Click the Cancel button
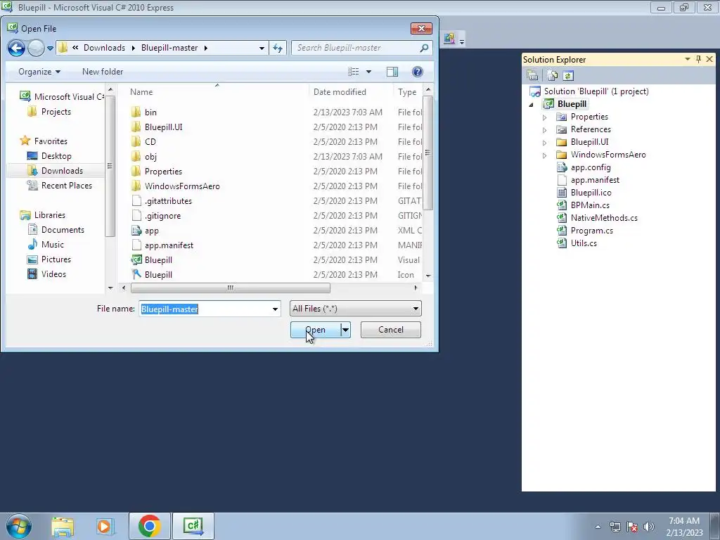 [391, 330]
